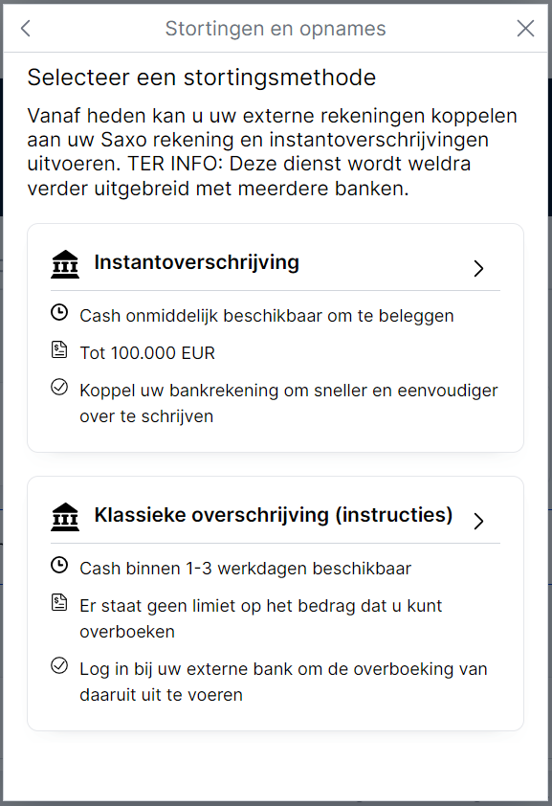Go back using the left arrow icon

26,29
